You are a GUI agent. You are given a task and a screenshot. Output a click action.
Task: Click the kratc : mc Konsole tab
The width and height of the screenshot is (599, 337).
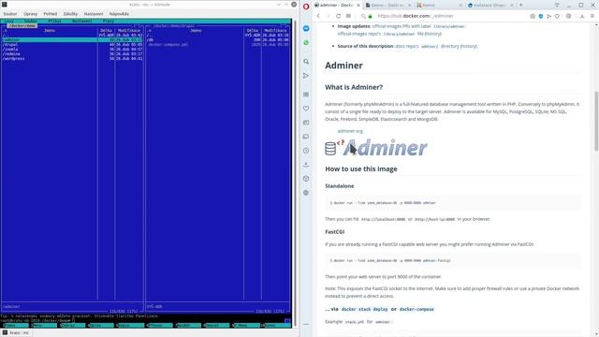click(x=16, y=333)
